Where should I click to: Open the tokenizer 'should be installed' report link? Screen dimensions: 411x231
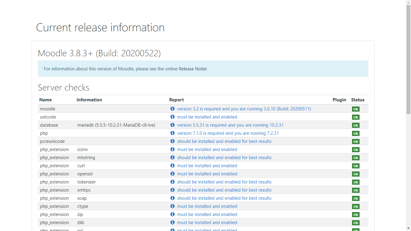point(224,182)
